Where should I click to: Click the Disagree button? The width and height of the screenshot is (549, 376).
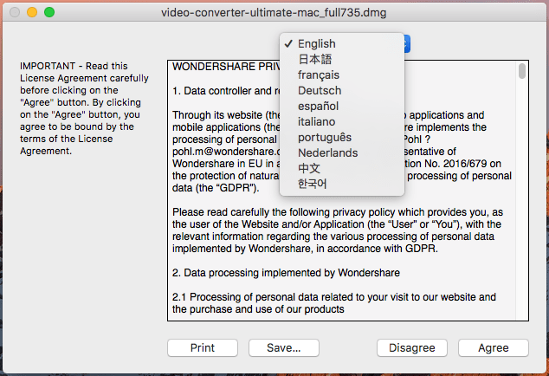point(412,347)
